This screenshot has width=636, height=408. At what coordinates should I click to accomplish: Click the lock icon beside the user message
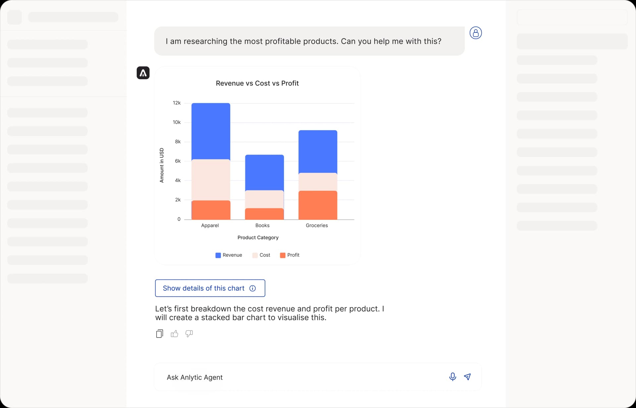coord(476,33)
